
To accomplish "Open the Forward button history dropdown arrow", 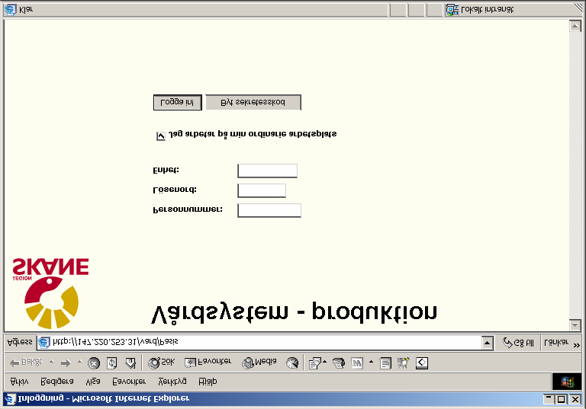I will 79,362.
